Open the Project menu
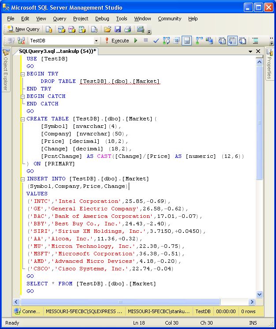This screenshot has width=276, height=329. pos(81,19)
